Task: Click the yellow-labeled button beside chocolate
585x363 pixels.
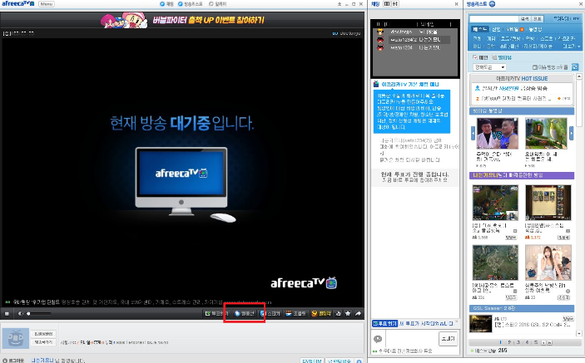Action: pos(321,313)
